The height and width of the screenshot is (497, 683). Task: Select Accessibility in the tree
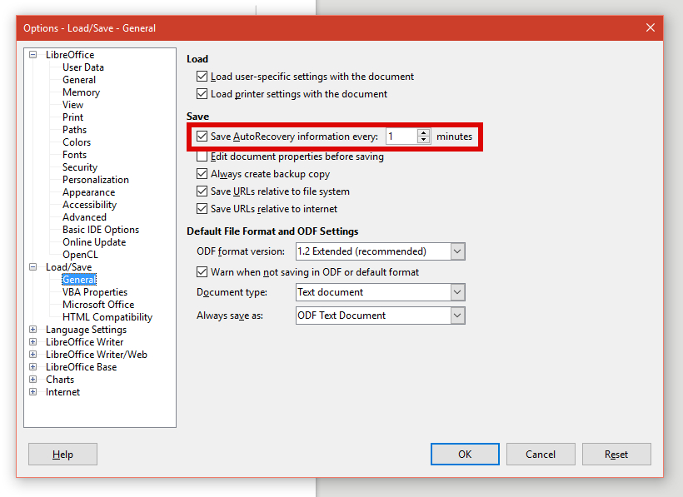pos(90,205)
